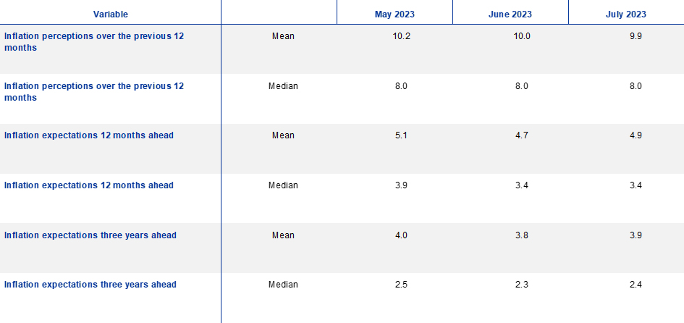Select the June 2023 column header
684x323 pixels.
[x=510, y=14]
